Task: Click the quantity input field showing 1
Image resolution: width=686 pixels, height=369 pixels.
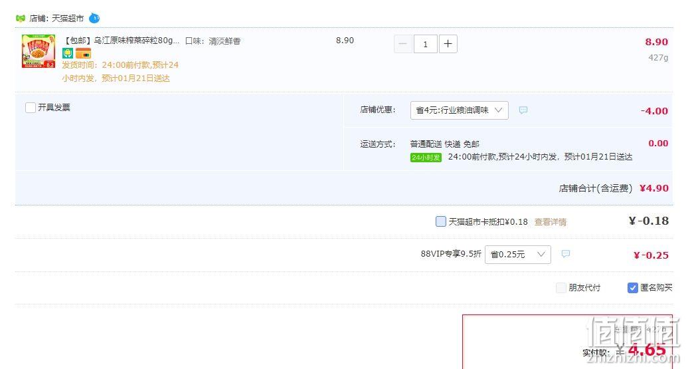Action: [425, 44]
